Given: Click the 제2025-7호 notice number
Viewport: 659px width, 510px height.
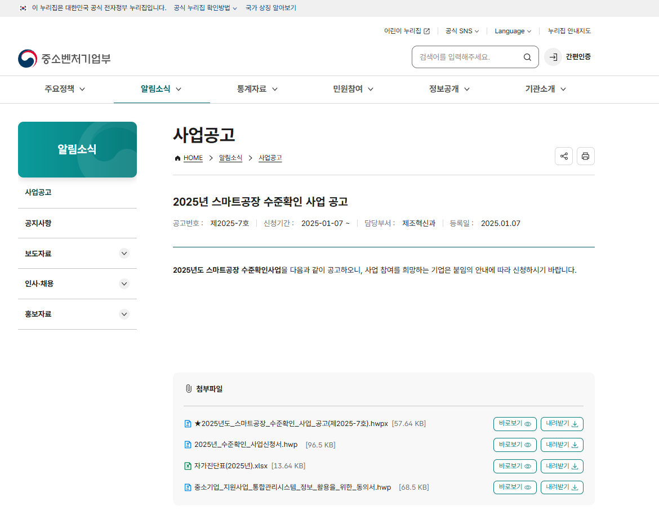Looking at the screenshot, I should tap(229, 224).
